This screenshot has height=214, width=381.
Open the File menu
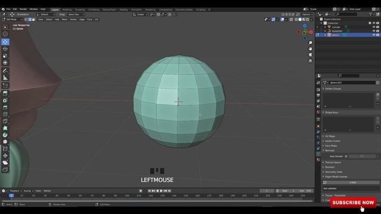click(8, 10)
